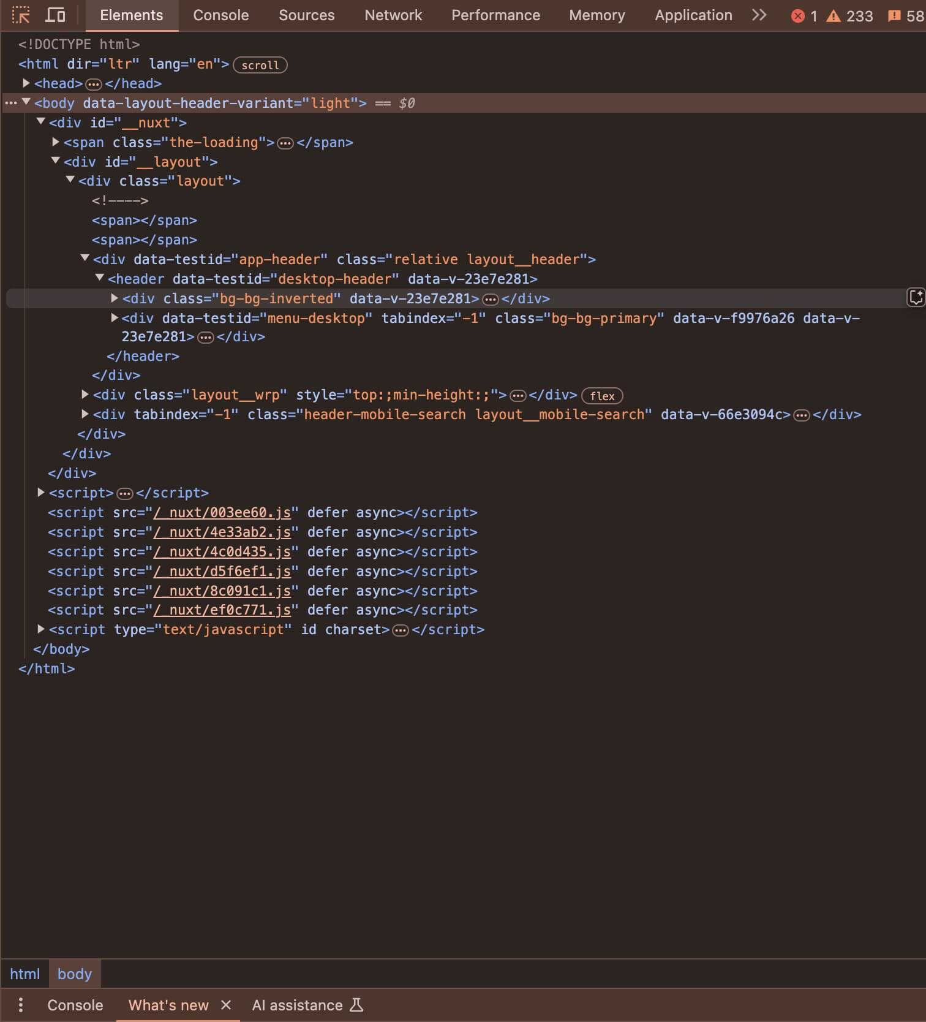Toggle the flex badge on layout__wrp
This screenshot has height=1022, width=926.
click(x=602, y=396)
